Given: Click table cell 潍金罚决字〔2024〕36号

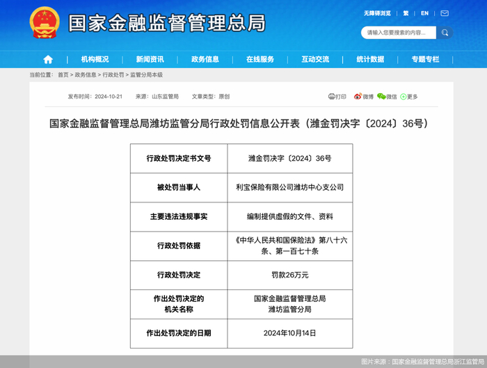Looking at the screenshot, I should 290,159.
